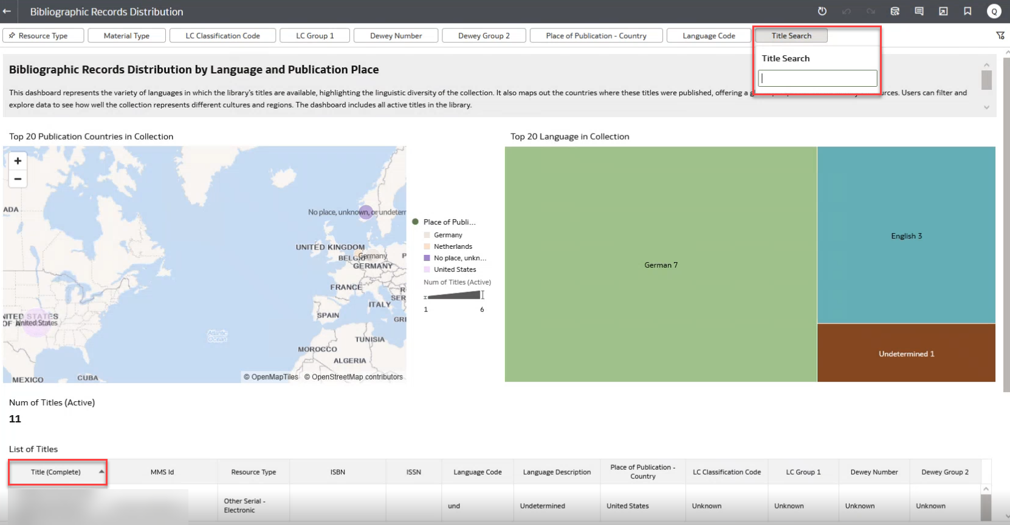
Task: Open the Material Type filter
Action: click(126, 36)
